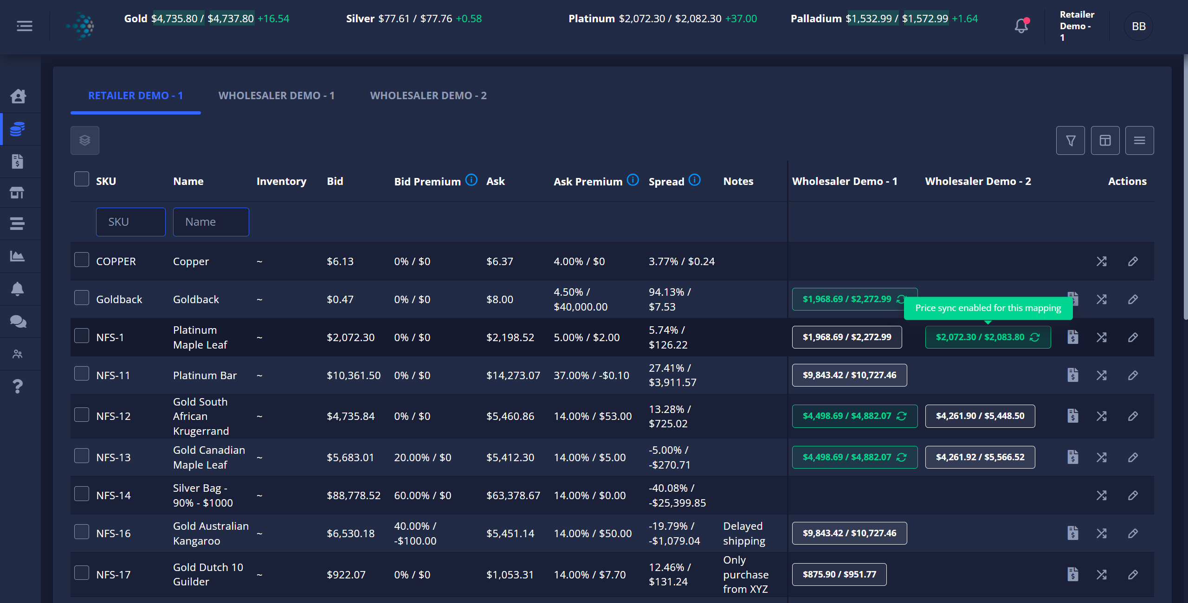Open the invoice document sidebar icon
The width and height of the screenshot is (1188, 603).
[18, 161]
